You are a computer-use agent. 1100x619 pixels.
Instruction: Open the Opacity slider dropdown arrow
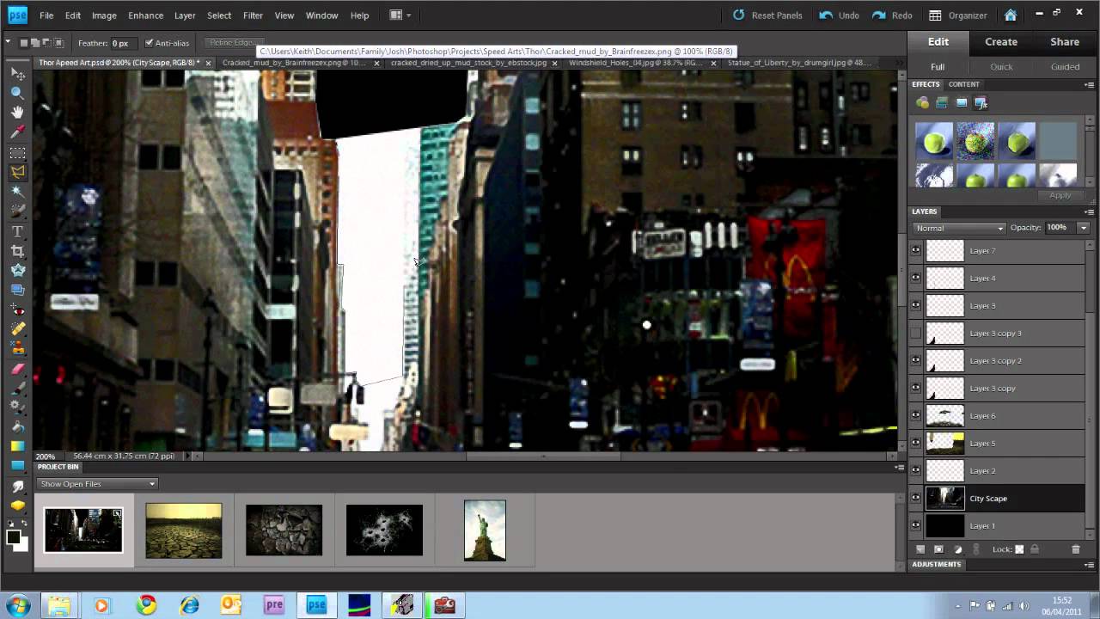pyautogui.click(x=1083, y=228)
